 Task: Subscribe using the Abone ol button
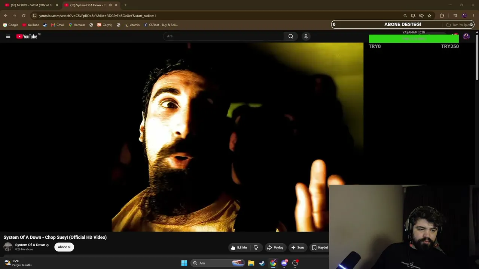64,247
